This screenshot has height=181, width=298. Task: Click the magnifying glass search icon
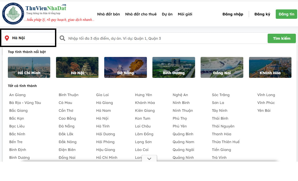pyautogui.click(x=62, y=38)
